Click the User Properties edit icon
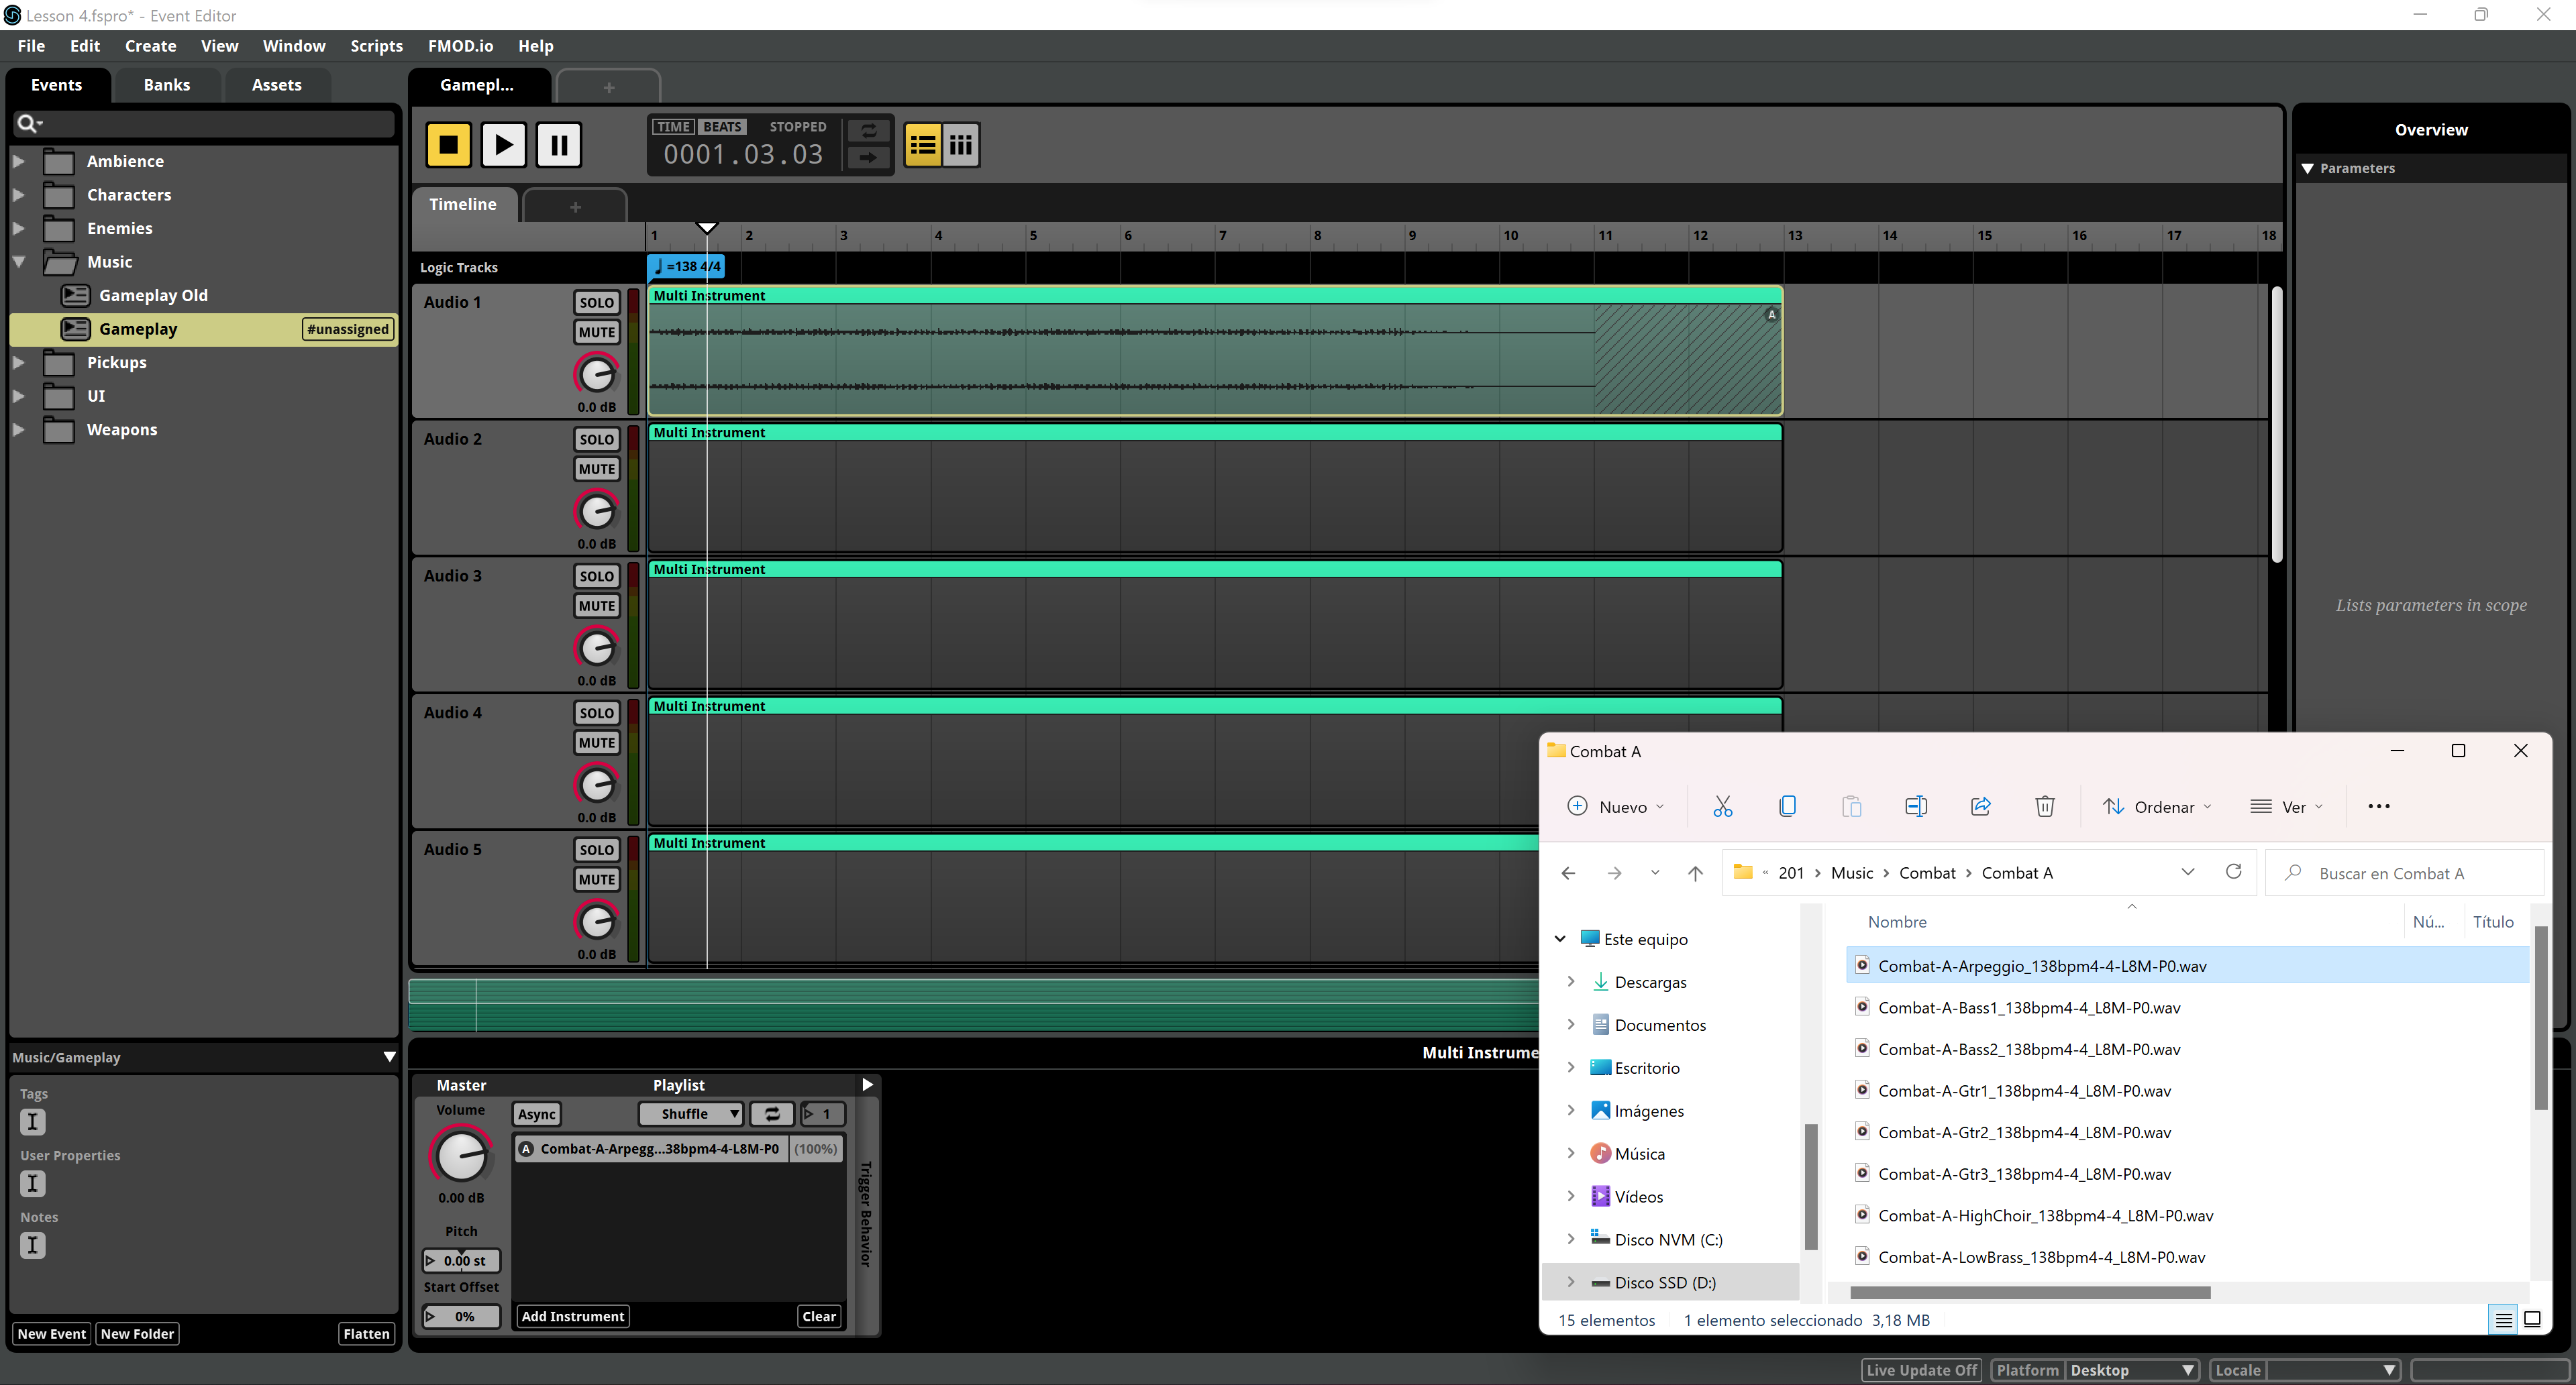The width and height of the screenshot is (2576, 1385). click(33, 1183)
